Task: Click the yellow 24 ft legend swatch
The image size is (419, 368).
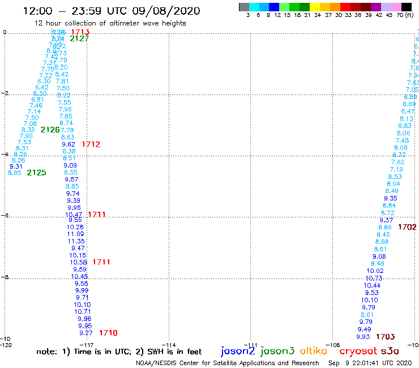Action: pyautogui.click(x=315, y=7)
